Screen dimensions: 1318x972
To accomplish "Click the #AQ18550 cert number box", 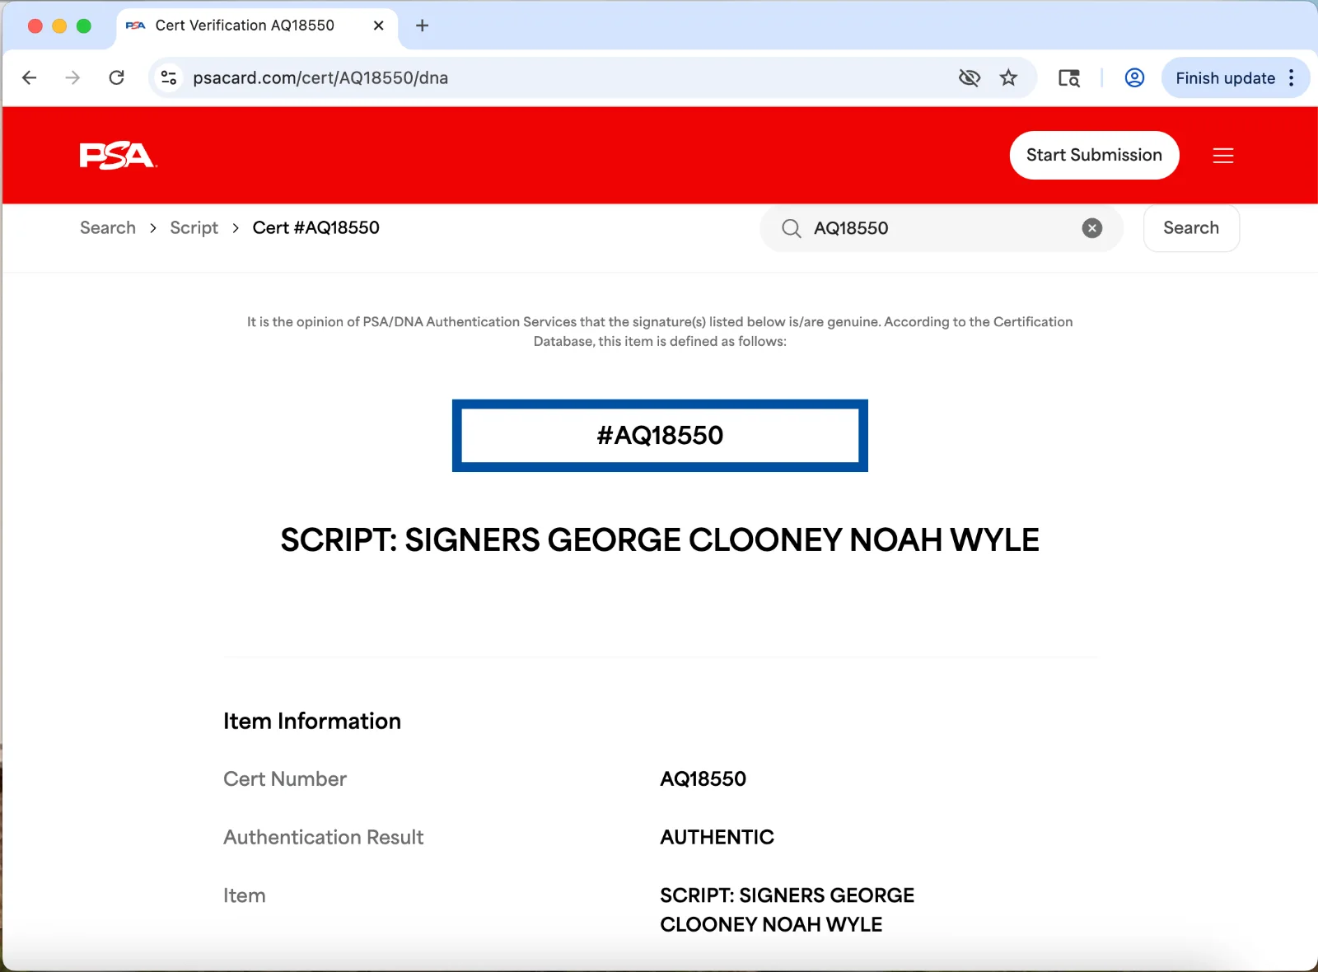I will [659, 435].
